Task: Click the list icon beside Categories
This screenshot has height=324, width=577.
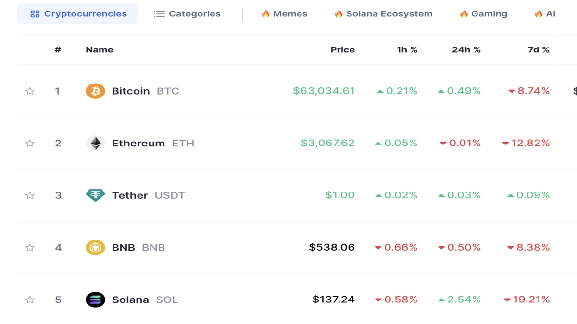Action: pos(159,14)
